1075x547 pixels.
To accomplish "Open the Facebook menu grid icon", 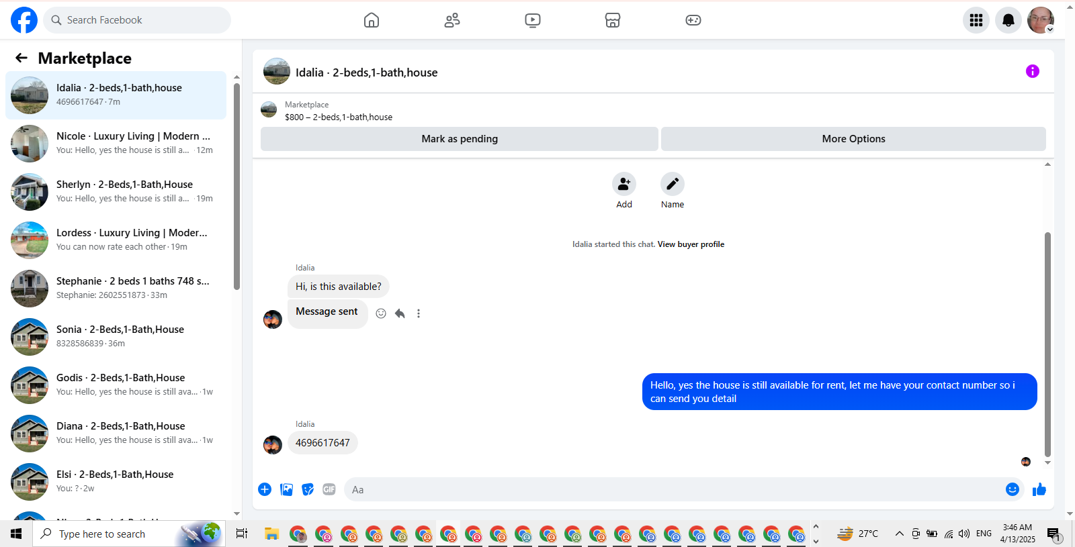I will point(976,20).
